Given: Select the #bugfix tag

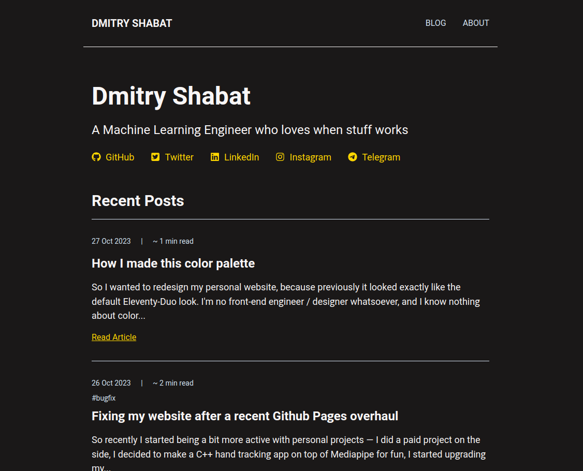Looking at the screenshot, I should (x=104, y=398).
